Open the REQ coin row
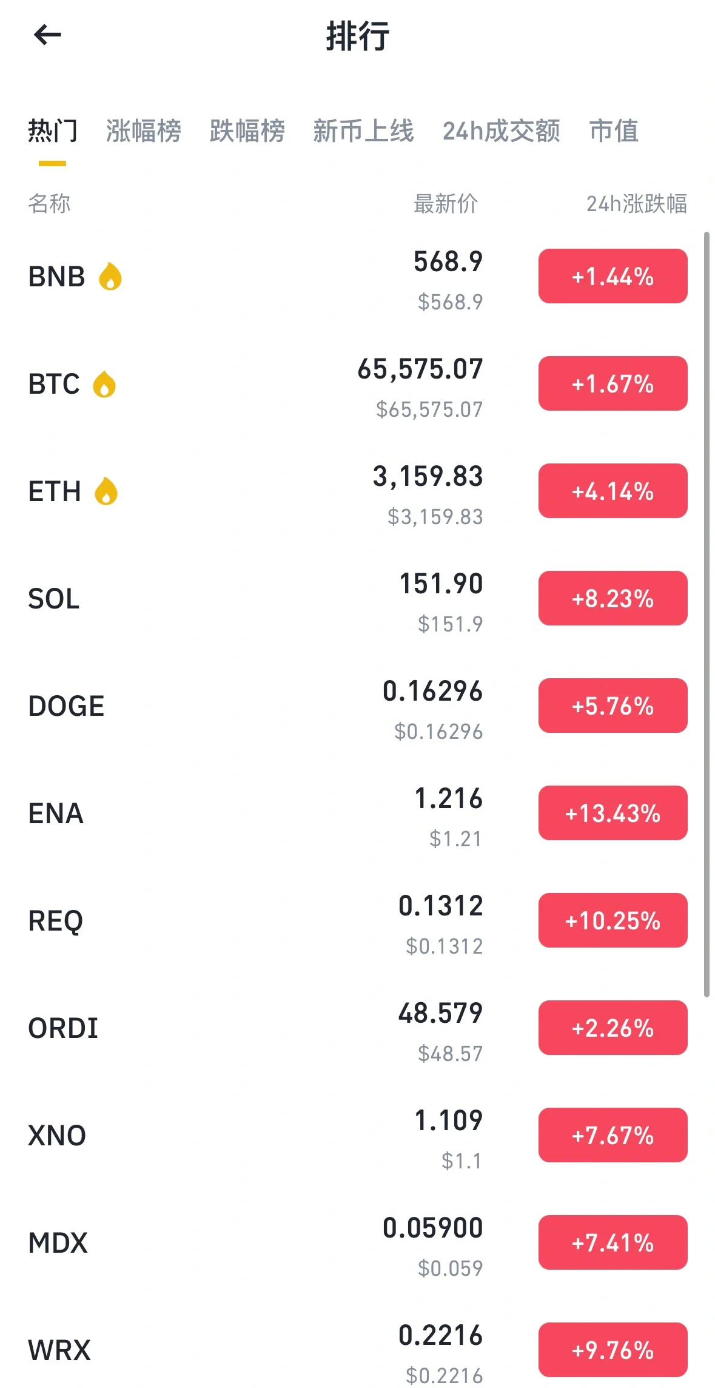Image resolution: width=715 pixels, height=1388 pixels. 357,921
